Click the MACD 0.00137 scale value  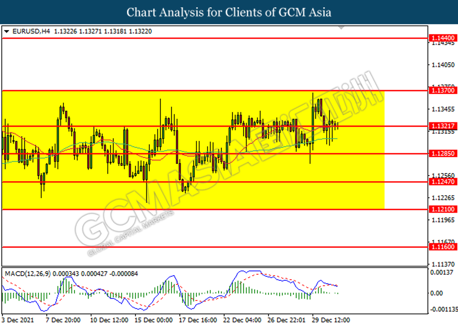tap(442, 272)
